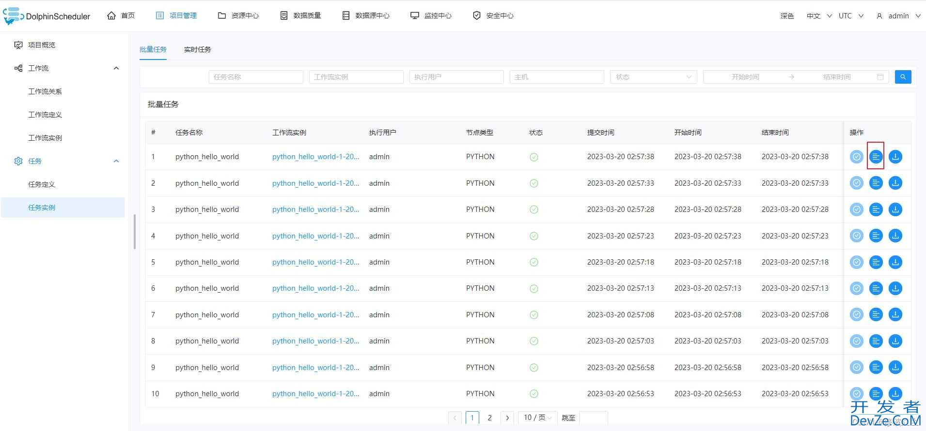The height and width of the screenshot is (431, 926).
Task: View log icon for row 2 task
Action: 876,183
